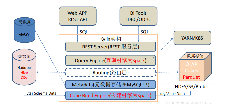The image size is (226, 104).
Task: Select the Metadata MySQL storage bar
Action: [111, 85]
